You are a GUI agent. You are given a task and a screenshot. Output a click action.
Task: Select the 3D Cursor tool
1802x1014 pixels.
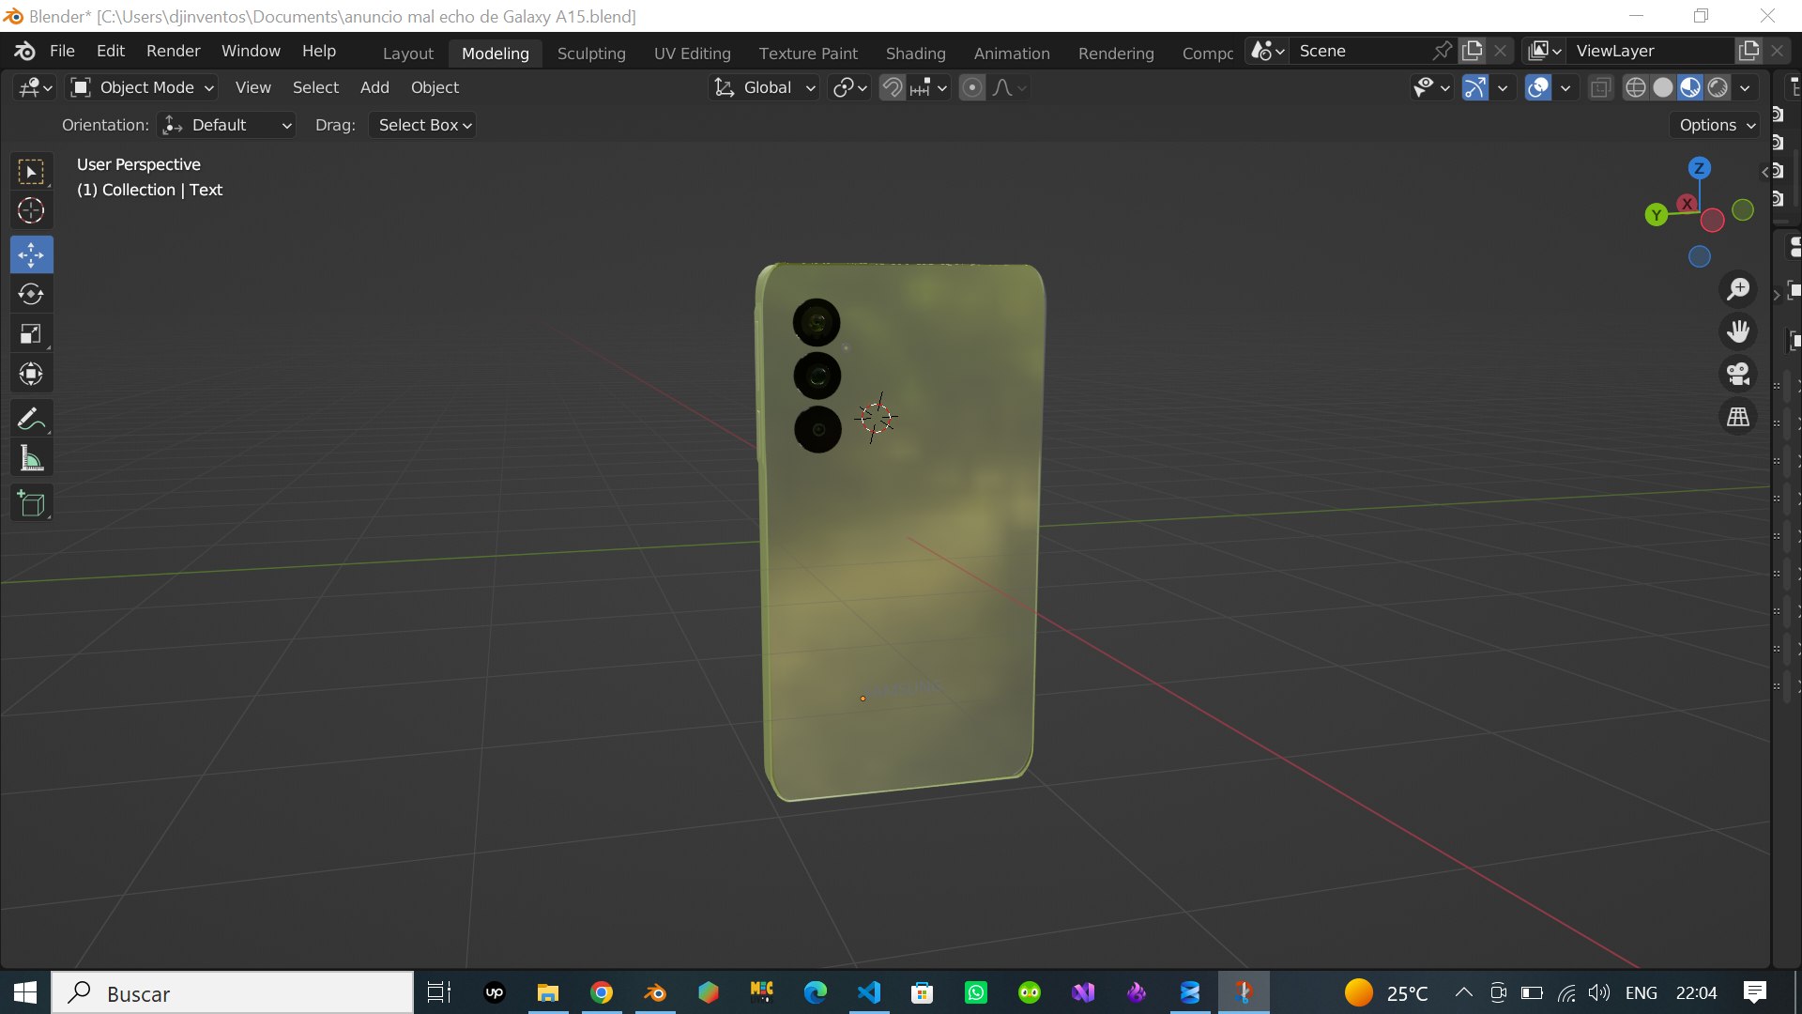tap(31, 210)
